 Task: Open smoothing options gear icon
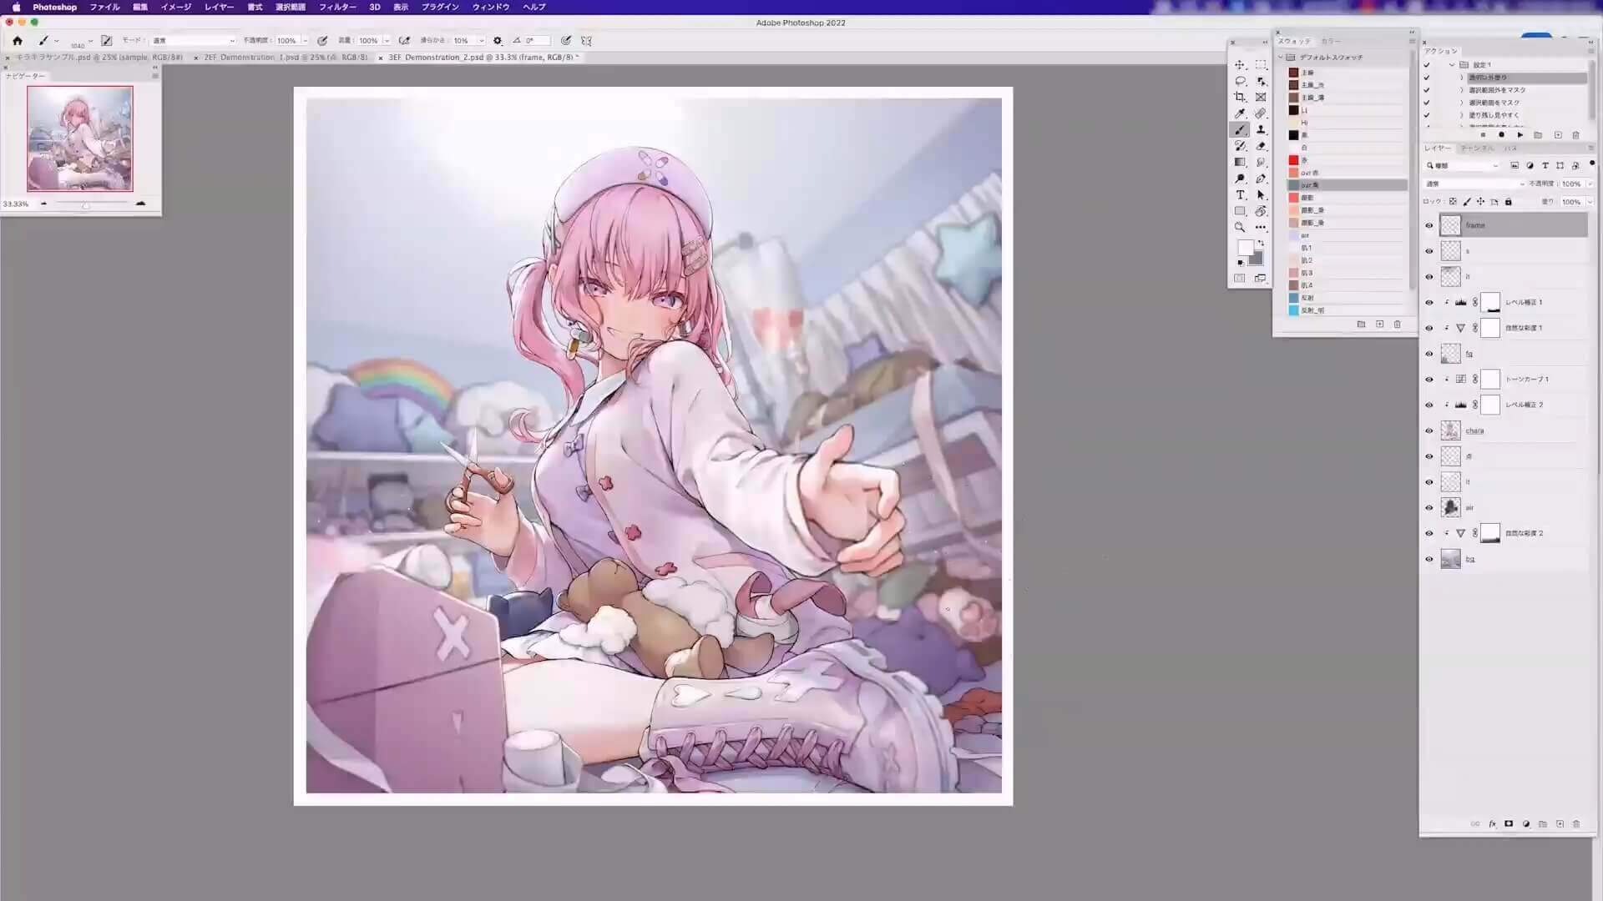pyautogui.click(x=498, y=40)
